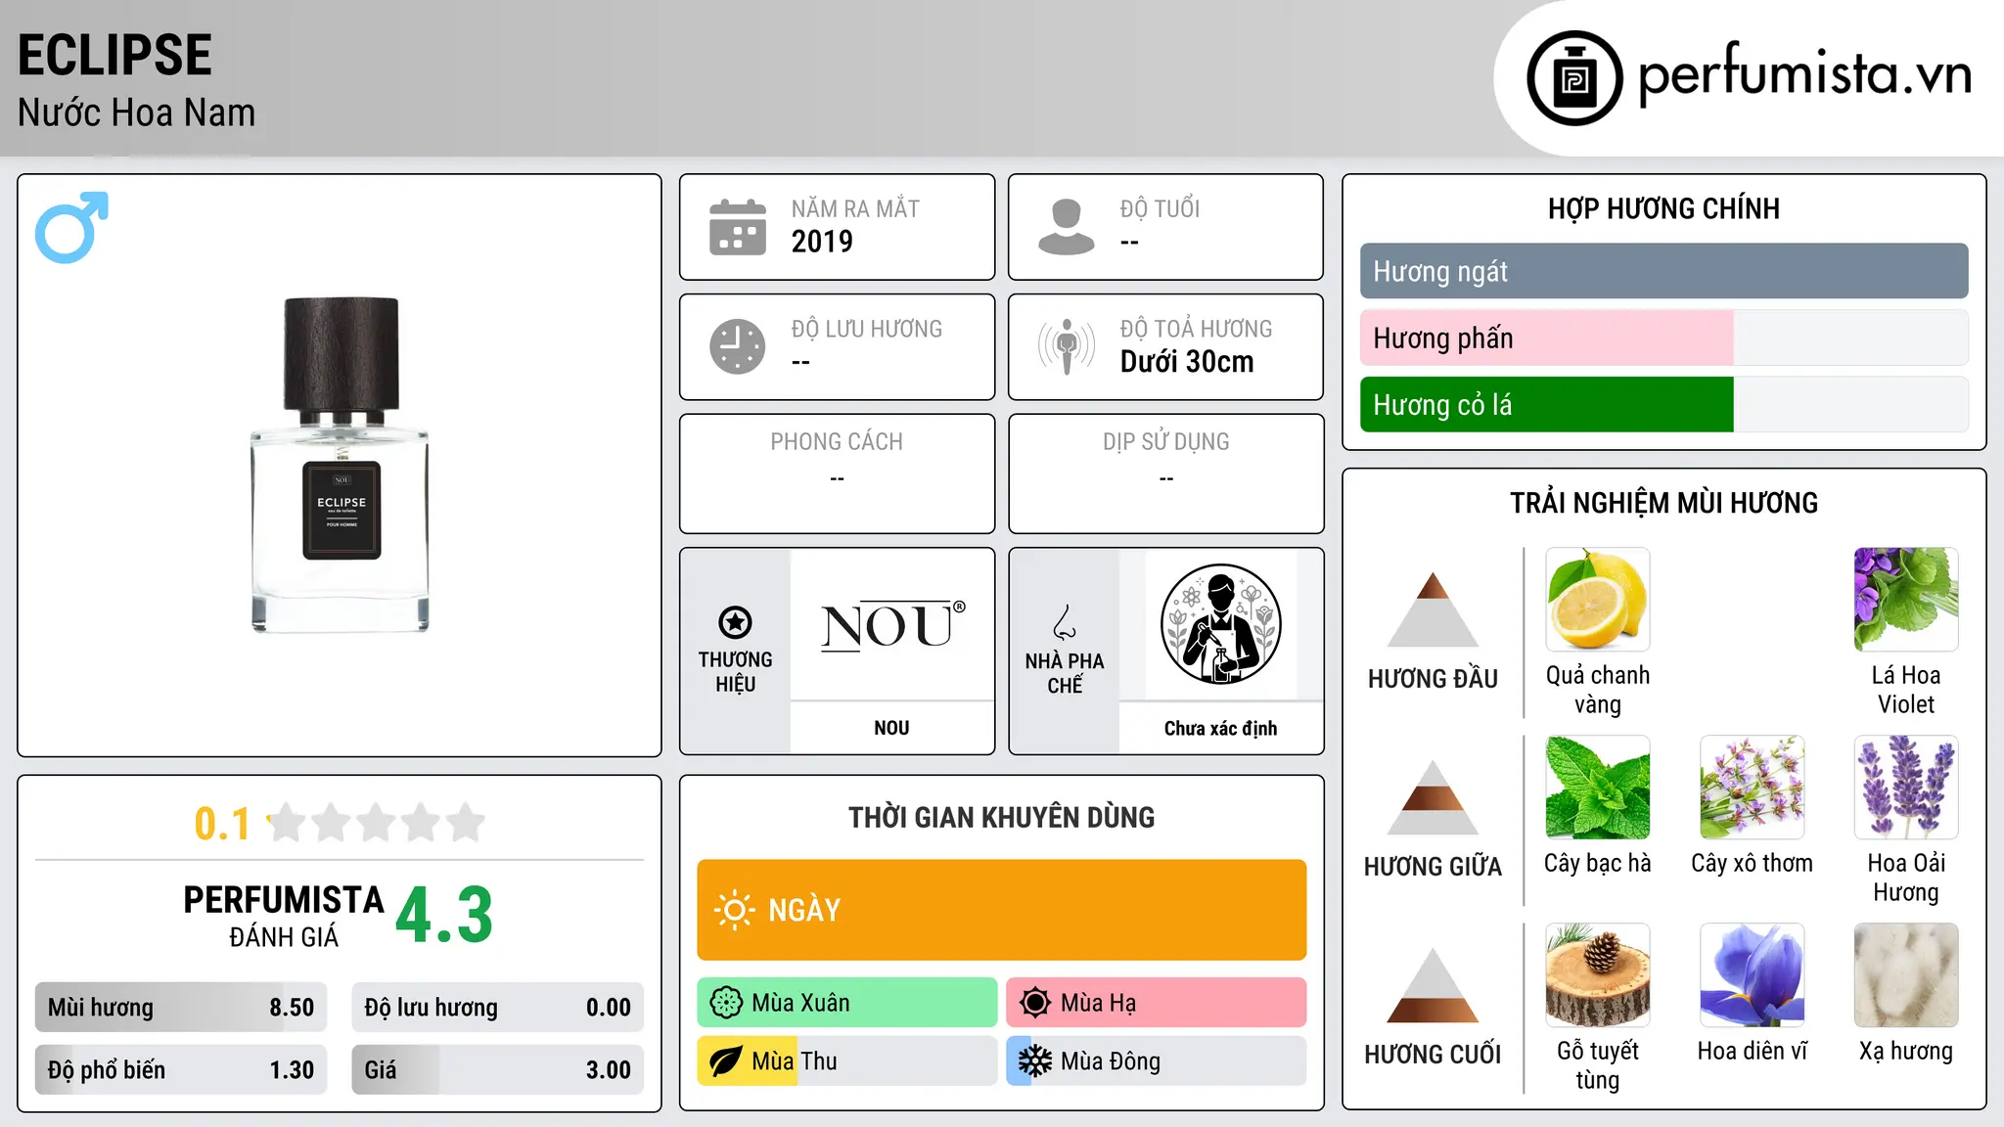Click the nose icon above Nhà pha chế
2004x1127 pixels.
pos(1065,622)
